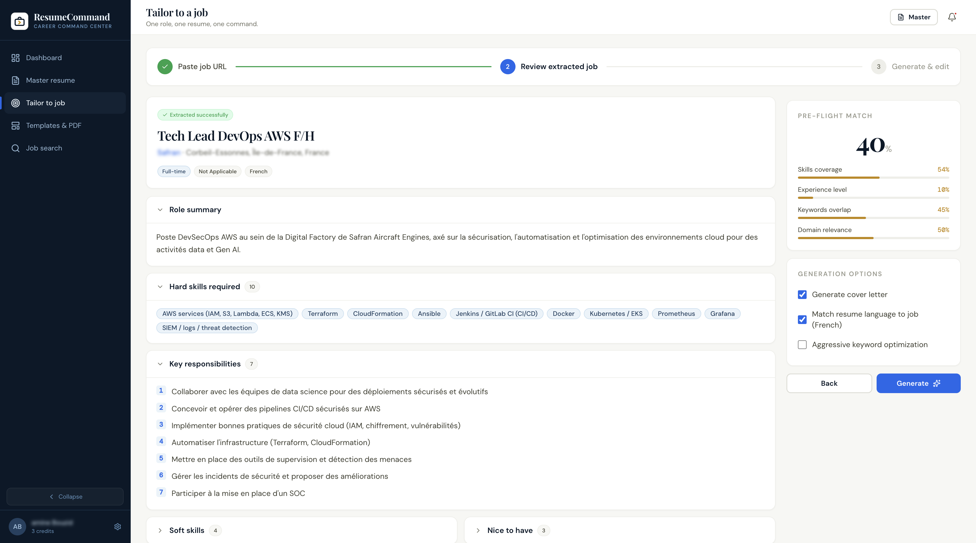Click the Generate button
Screen dimensions: 976x543
(x=919, y=383)
